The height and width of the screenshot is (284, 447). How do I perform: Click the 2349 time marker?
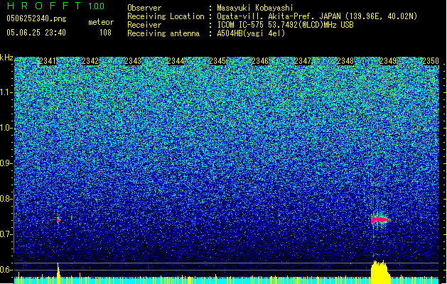(x=388, y=61)
